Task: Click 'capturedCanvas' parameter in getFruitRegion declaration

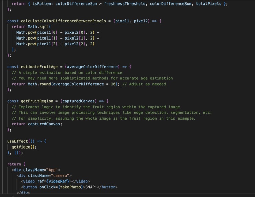Action: tap(78, 101)
